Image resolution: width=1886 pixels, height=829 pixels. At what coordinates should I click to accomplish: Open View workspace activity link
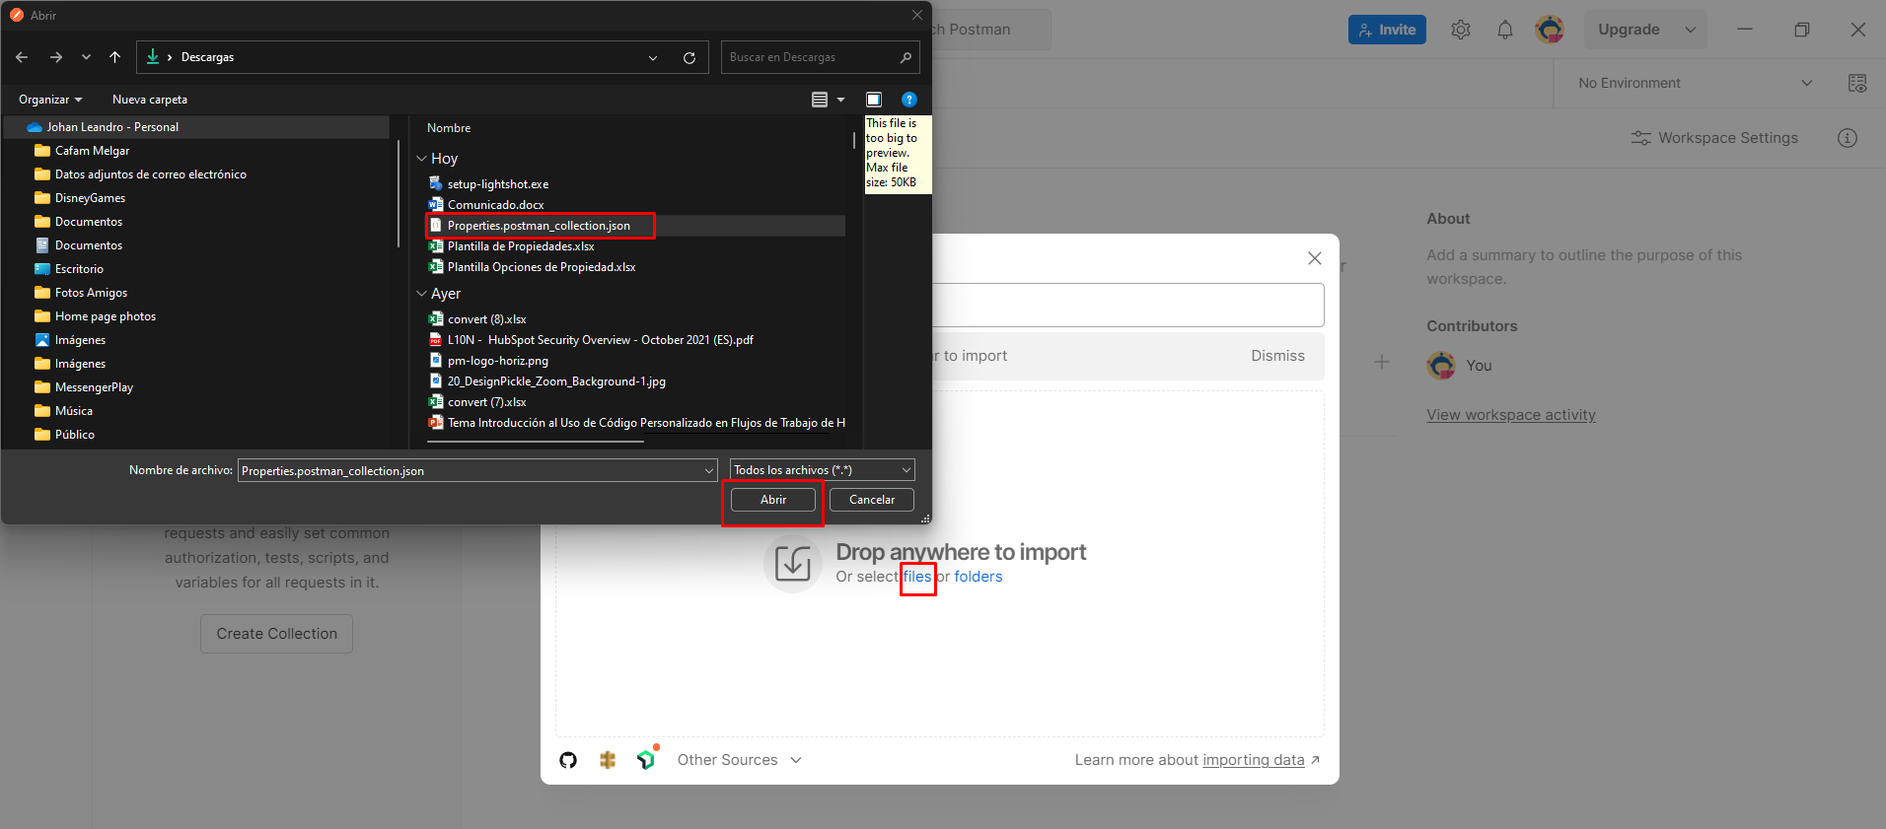pyautogui.click(x=1510, y=415)
